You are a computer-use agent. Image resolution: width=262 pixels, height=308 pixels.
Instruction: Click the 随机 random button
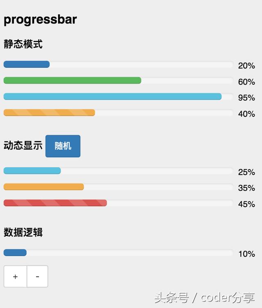[63, 146]
